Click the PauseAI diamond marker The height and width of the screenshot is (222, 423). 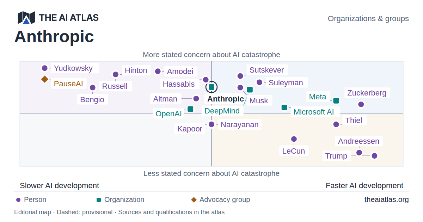tap(44, 79)
